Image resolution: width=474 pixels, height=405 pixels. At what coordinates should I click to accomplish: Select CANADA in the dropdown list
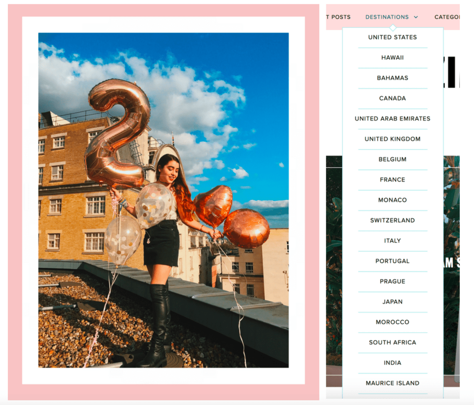click(x=392, y=98)
